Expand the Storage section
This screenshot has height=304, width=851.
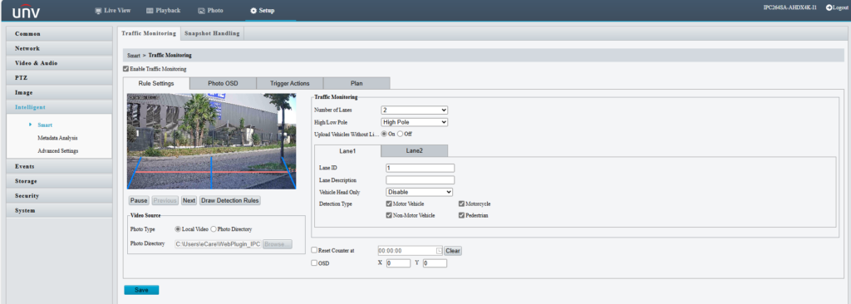(x=59, y=181)
